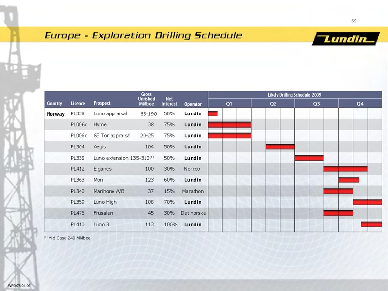Click the red Marihone A/B schedule bar

[x=339, y=191]
